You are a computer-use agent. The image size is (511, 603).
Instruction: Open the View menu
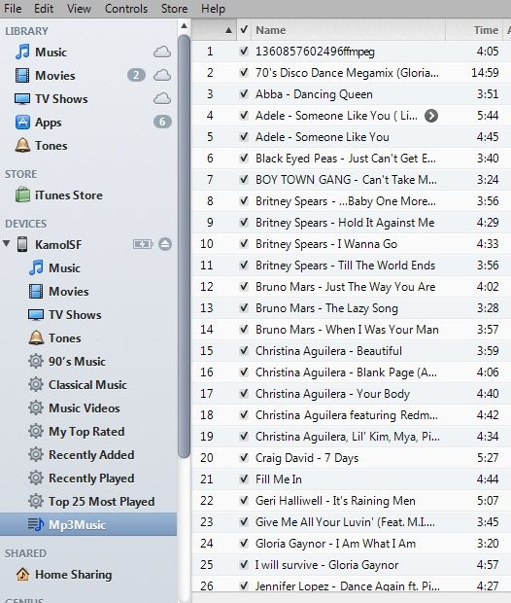pyautogui.click(x=79, y=9)
